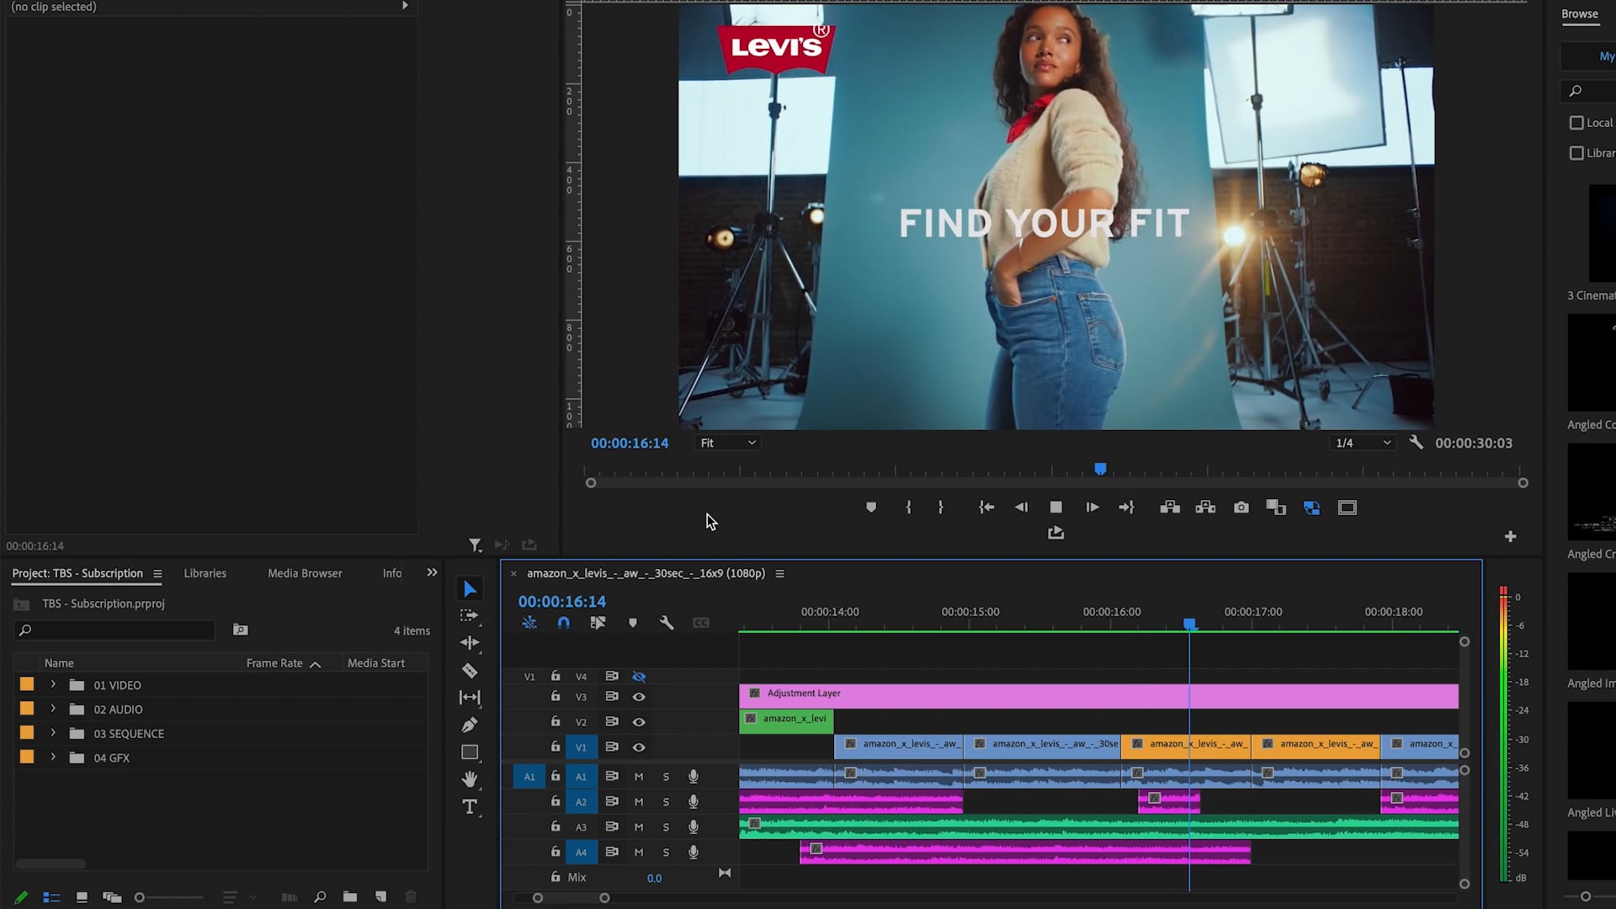
Task: Go to Out point
Action: click(x=1126, y=508)
